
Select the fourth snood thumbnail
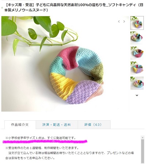(x=137, y=68)
